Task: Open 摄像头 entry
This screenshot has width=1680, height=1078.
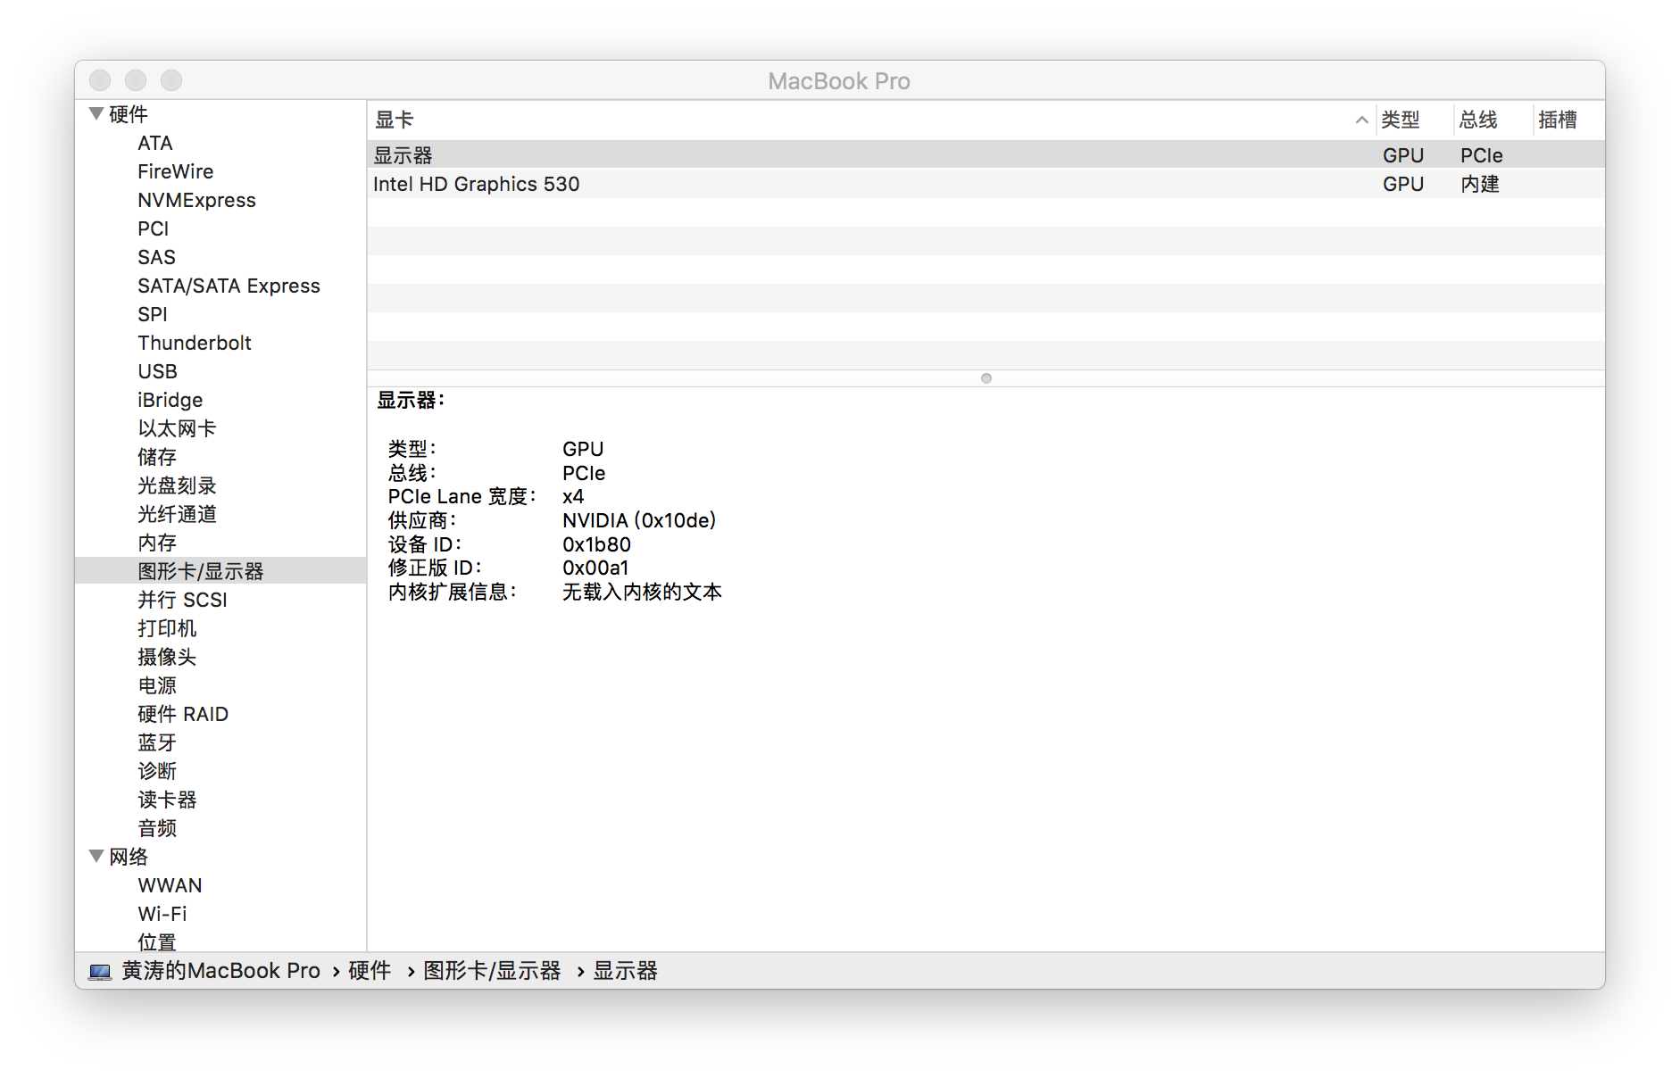Action: (x=167, y=657)
